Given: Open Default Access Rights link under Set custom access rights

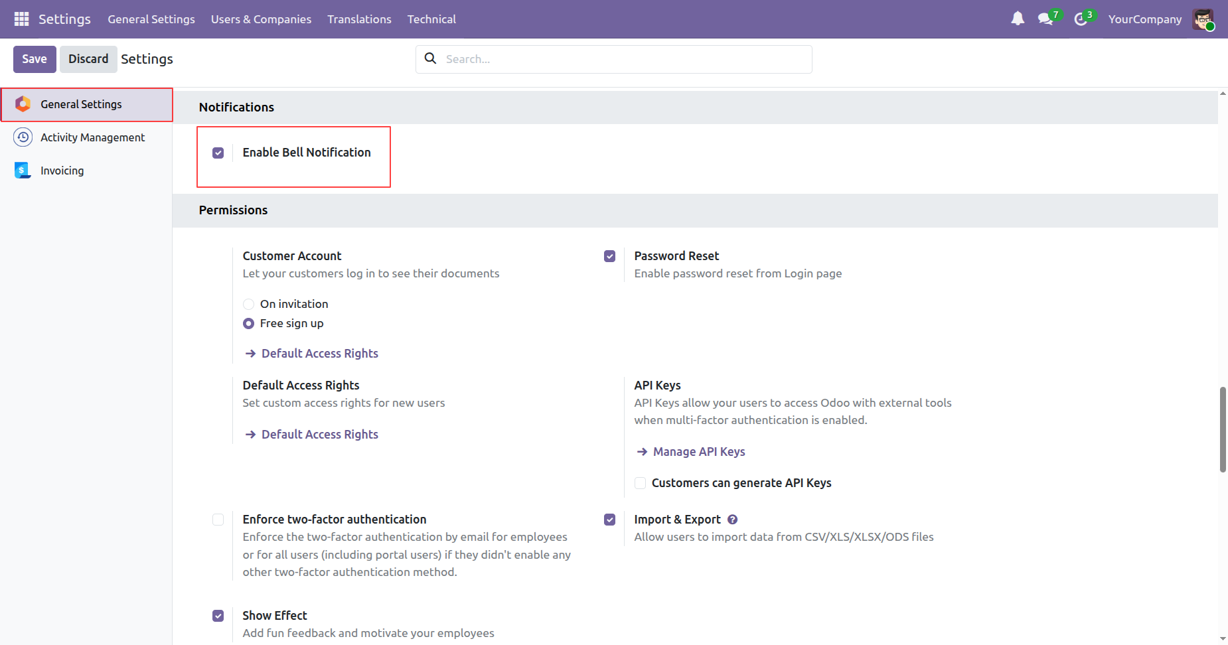Looking at the screenshot, I should tap(319, 435).
